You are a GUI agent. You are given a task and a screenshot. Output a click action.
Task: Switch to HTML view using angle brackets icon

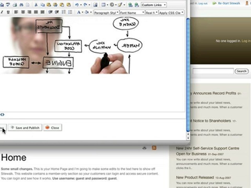click(2, 114)
